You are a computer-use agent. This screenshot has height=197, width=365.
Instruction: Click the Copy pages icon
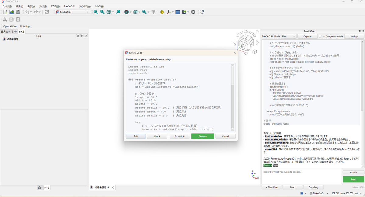11,19
